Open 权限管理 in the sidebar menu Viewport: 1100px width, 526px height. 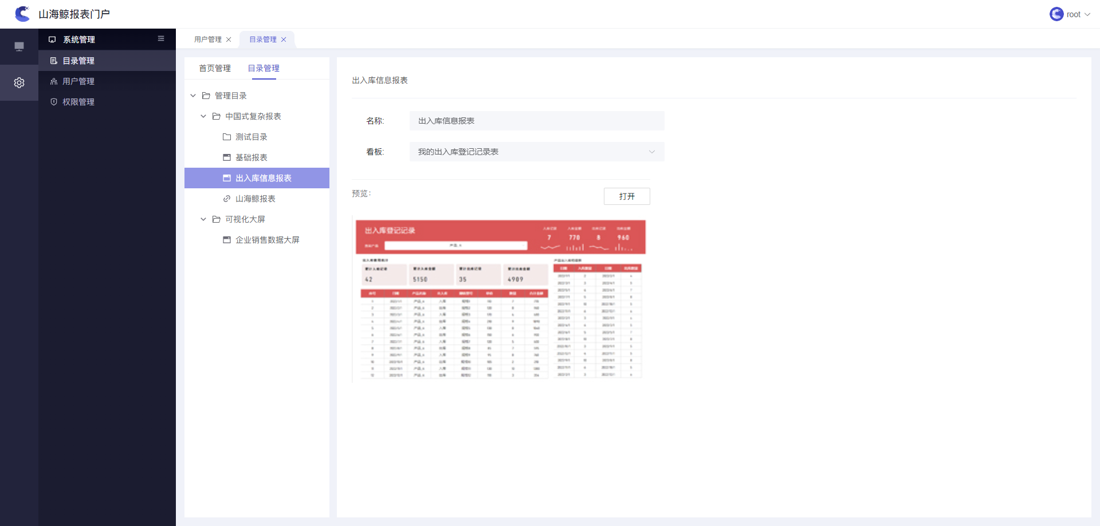pyautogui.click(x=107, y=102)
